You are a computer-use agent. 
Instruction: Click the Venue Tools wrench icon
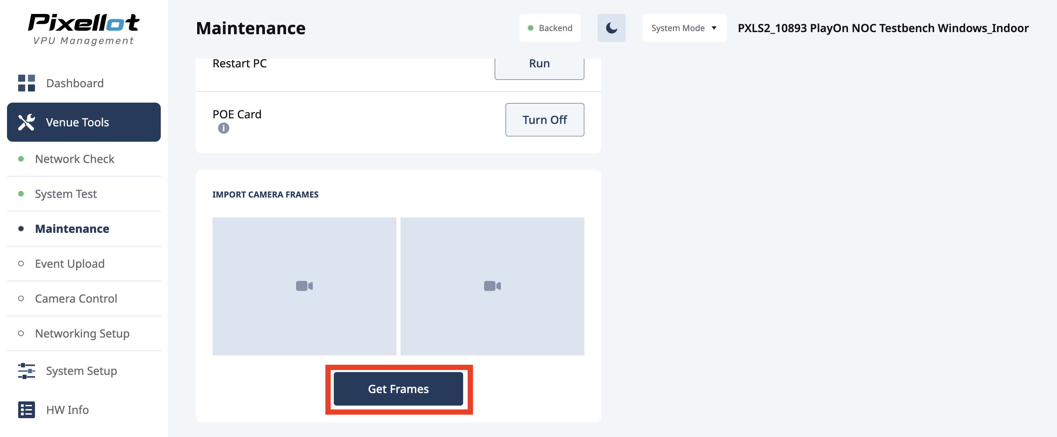point(26,122)
